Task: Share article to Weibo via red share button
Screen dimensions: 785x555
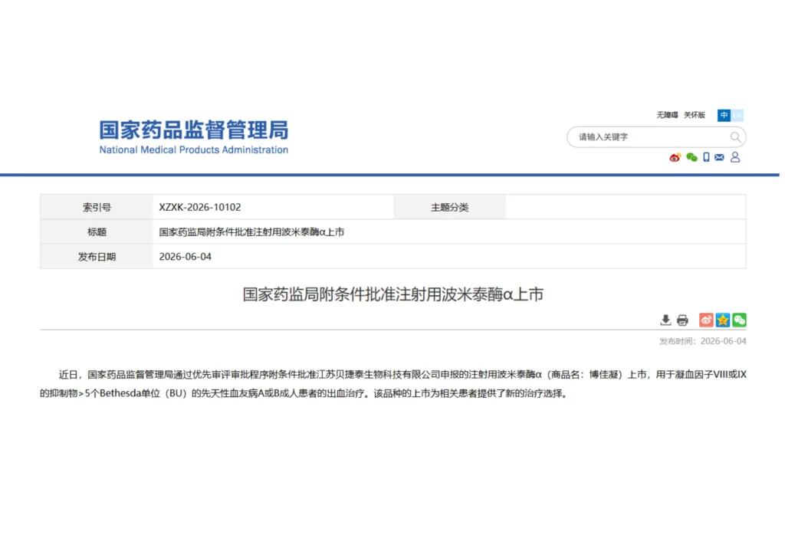Action: [706, 320]
